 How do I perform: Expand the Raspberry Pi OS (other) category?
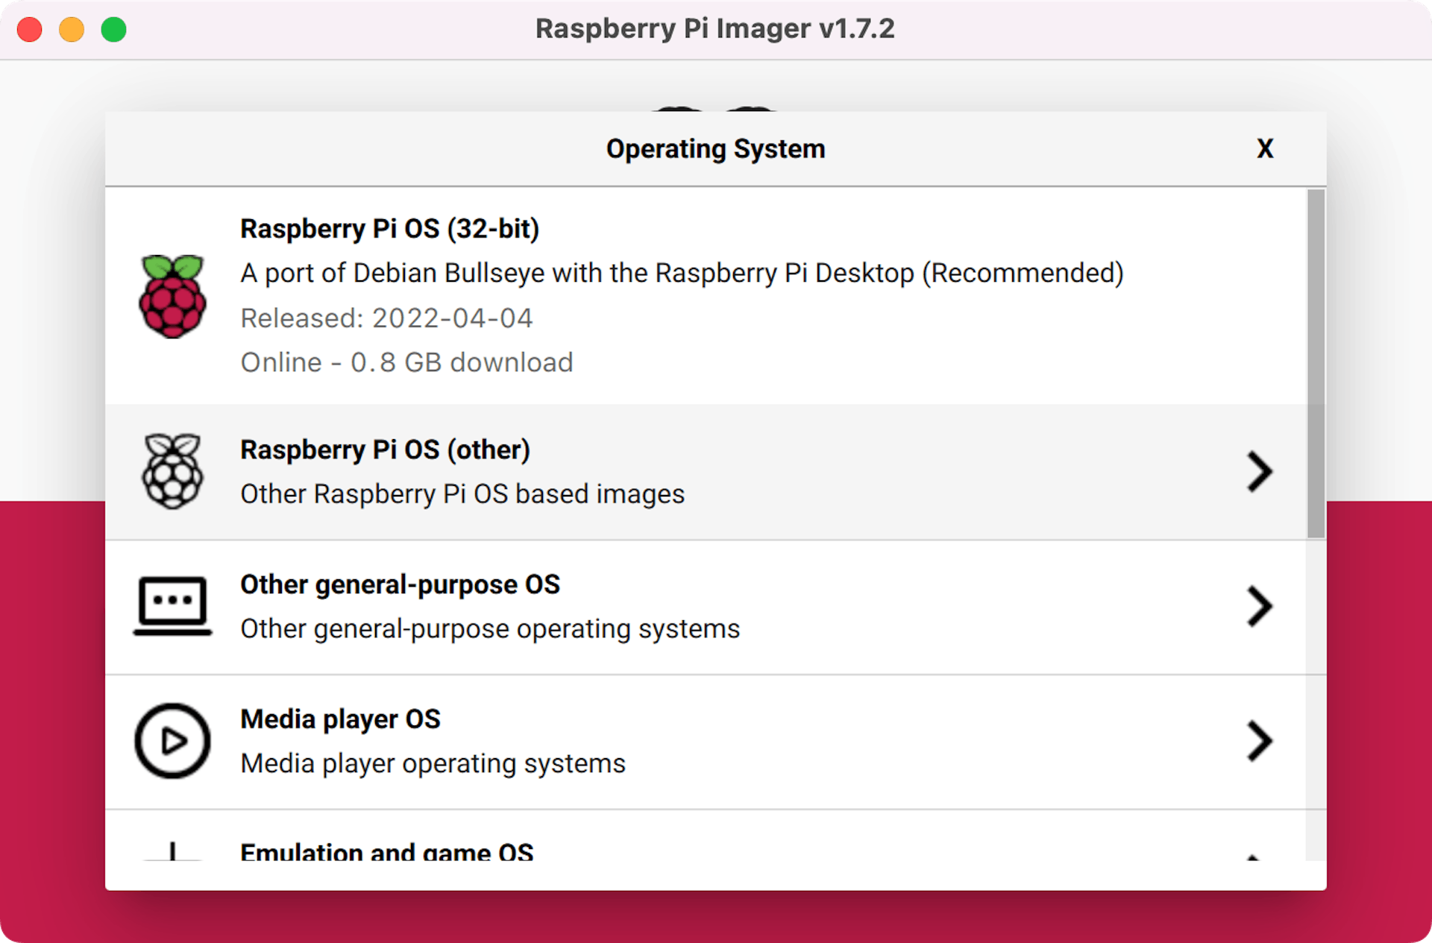tap(1260, 471)
